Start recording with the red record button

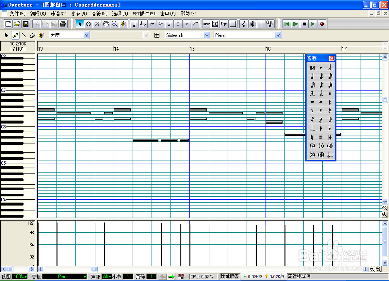(322, 24)
